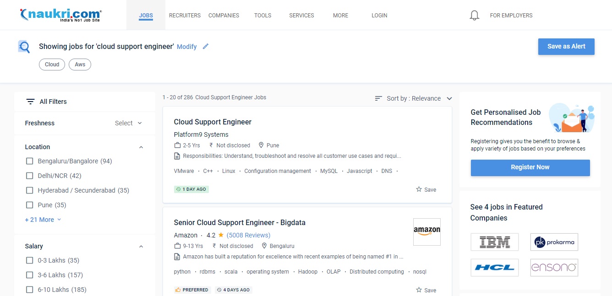612x296 pixels.
Task: Enable the Pune location checkbox
Action: [30, 205]
